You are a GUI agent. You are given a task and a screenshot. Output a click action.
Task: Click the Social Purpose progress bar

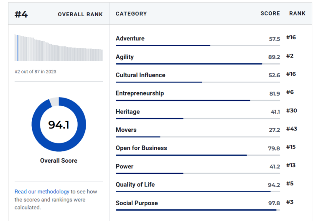pyautogui.click(x=198, y=210)
